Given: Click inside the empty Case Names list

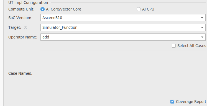Looking at the screenshot, I should click(123, 74).
